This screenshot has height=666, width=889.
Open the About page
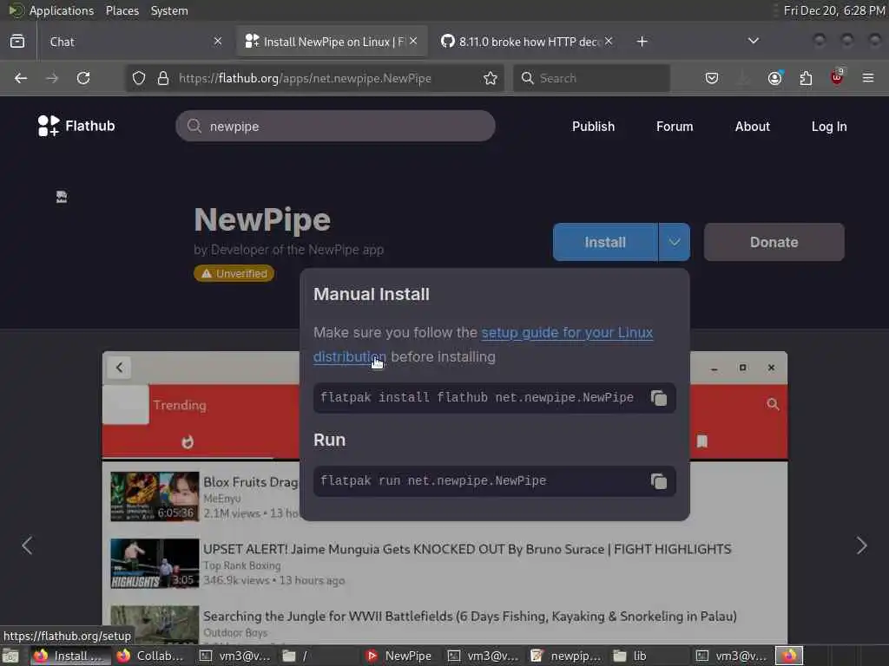(x=753, y=127)
